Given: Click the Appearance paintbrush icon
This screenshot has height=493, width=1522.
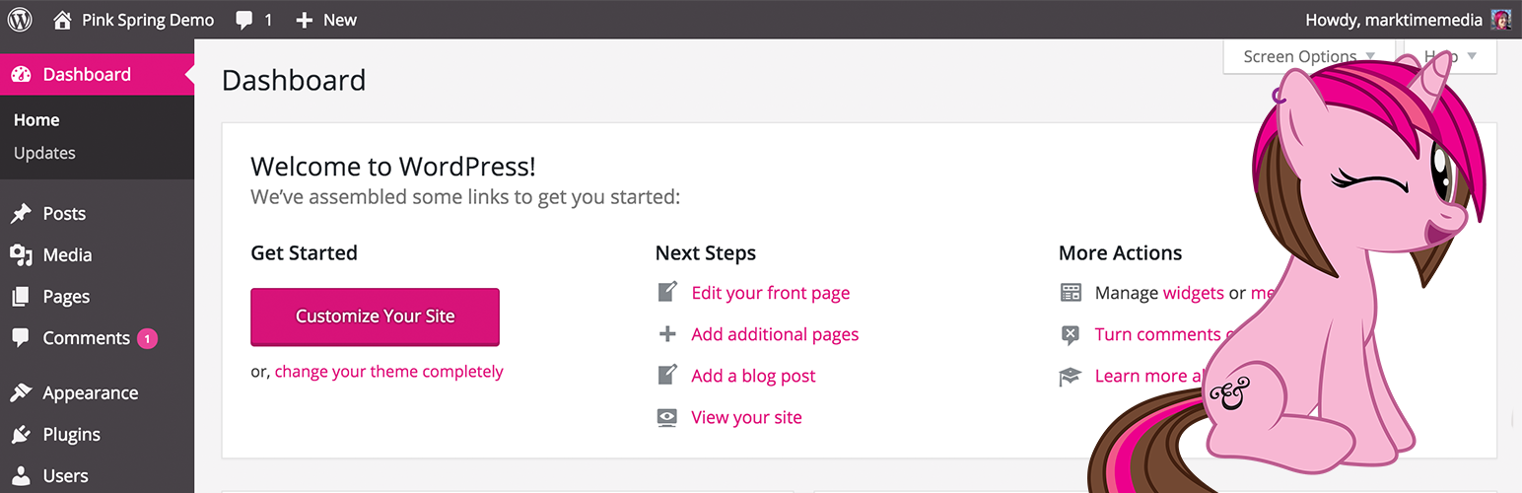Looking at the screenshot, I should pos(21,393).
